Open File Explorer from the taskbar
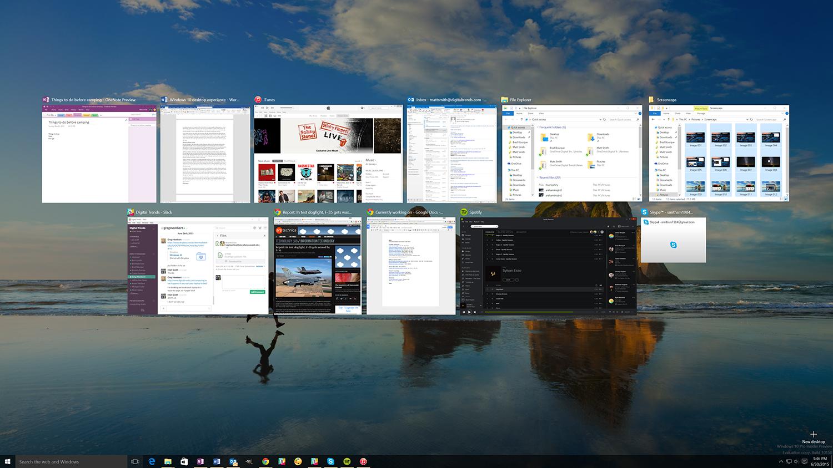Viewport: 833px width, 468px height. (x=168, y=461)
